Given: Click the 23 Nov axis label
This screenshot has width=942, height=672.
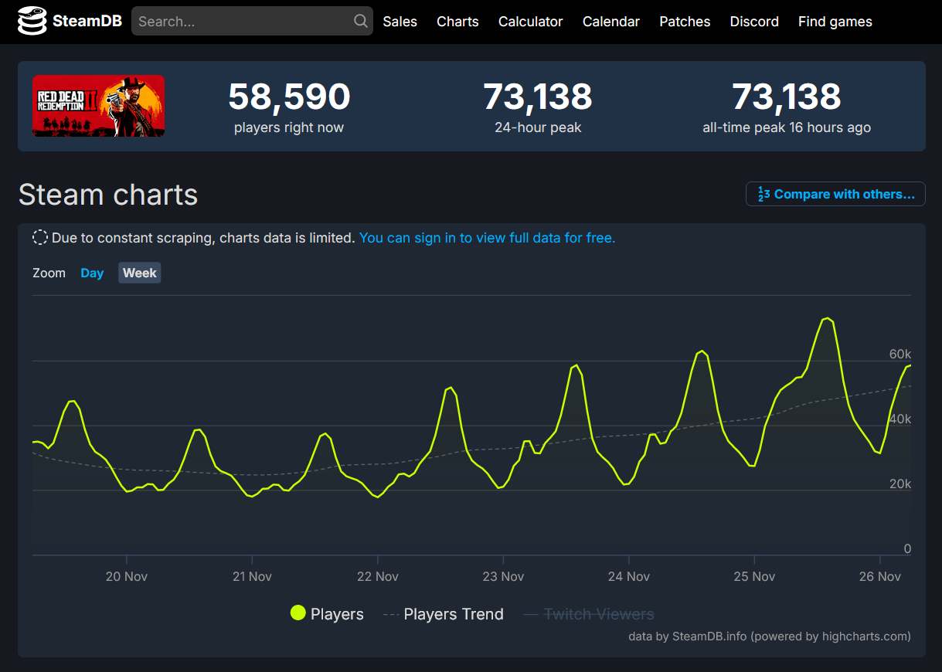Looking at the screenshot, I should (x=503, y=576).
